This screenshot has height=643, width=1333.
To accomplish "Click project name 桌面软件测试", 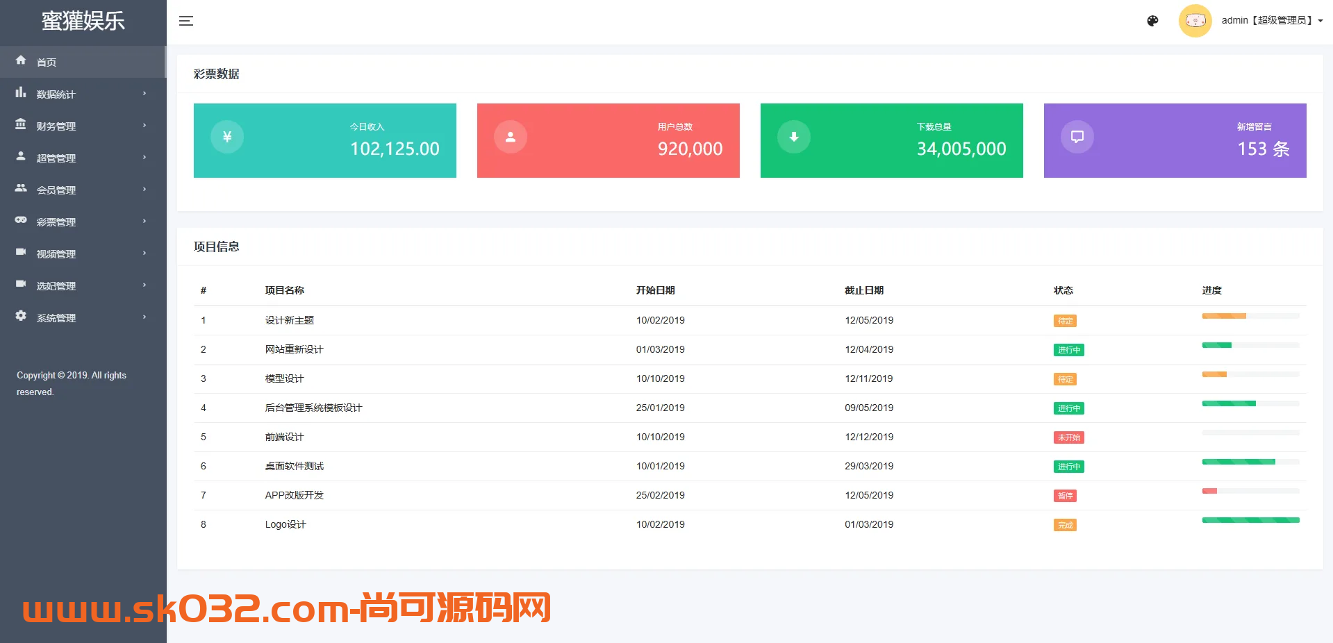I will (294, 466).
